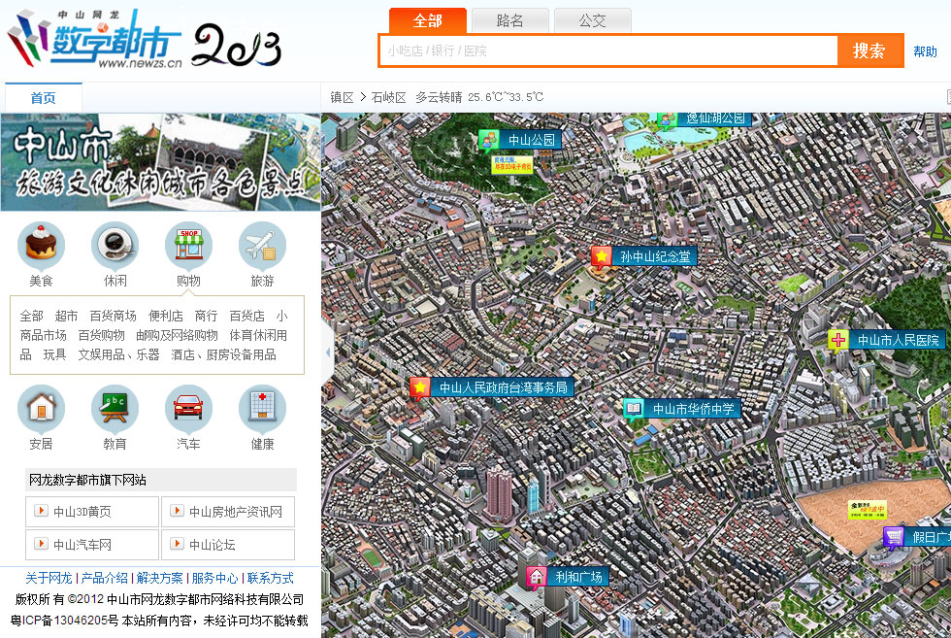This screenshot has height=638, width=951.
Task: Select the 超市 subcategory link
Action: pos(66,316)
